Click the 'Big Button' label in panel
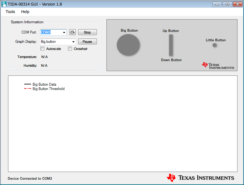This screenshot has width=244, height=185. tap(129, 30)
